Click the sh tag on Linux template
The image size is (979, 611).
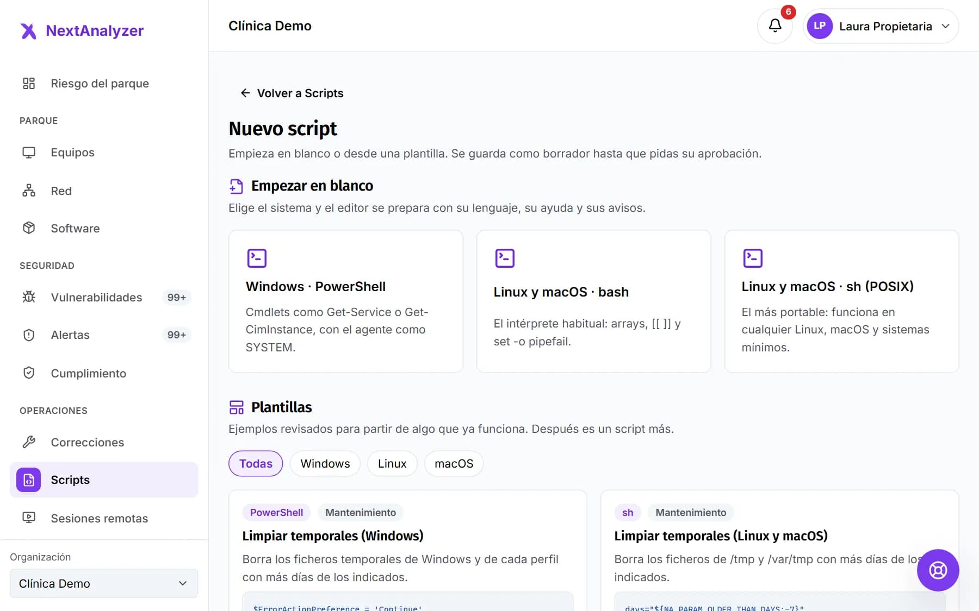[628, 513]
